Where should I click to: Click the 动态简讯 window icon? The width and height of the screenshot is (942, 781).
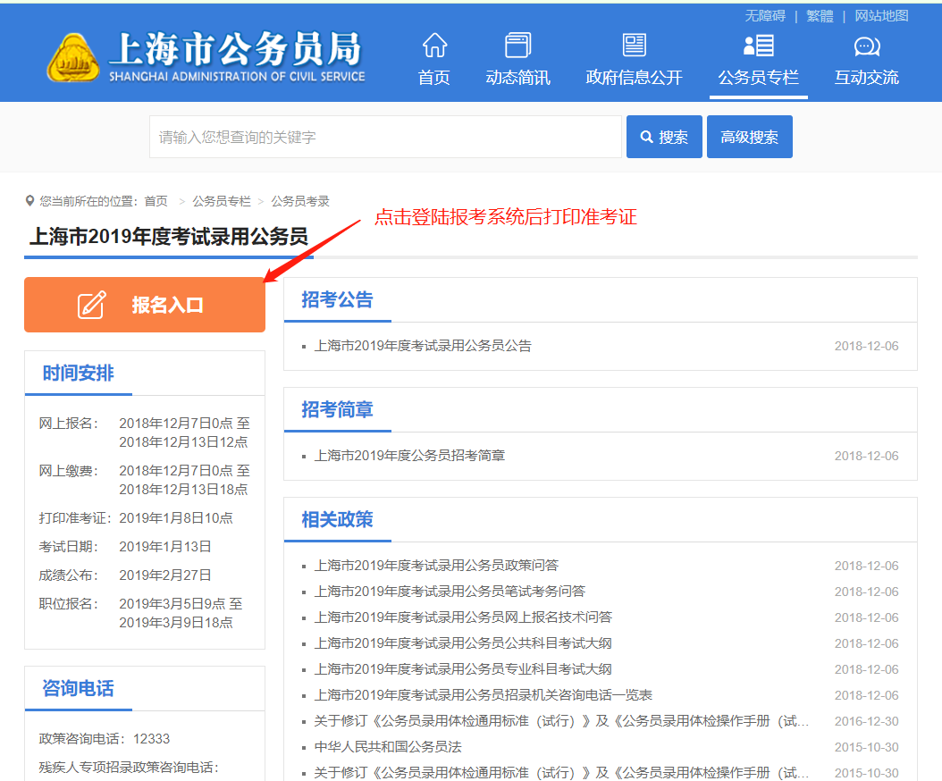coord(517,45)
